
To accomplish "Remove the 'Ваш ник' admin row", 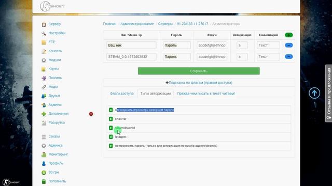I will pos(288,45).
